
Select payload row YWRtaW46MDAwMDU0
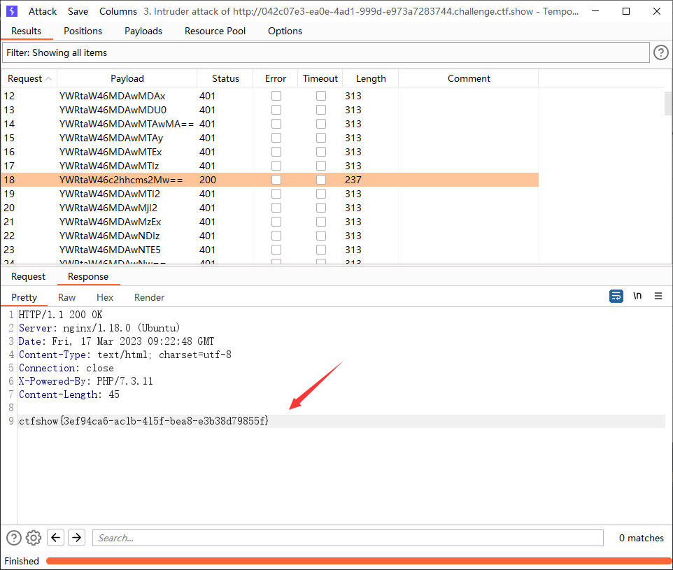(269, 110)
